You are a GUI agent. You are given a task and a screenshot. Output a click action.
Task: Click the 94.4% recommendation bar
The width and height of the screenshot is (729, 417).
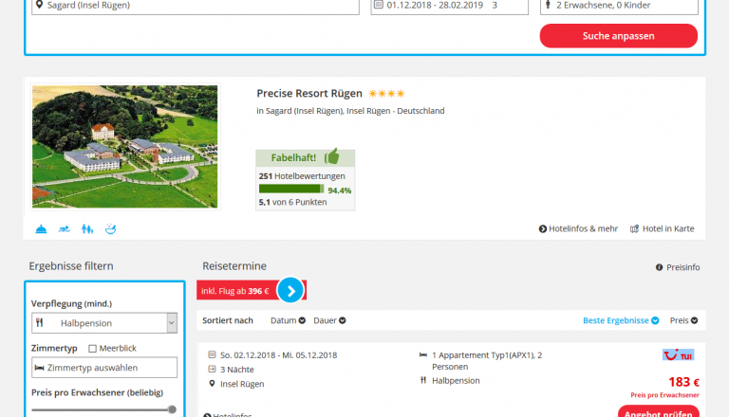pyautogui.click(x=291, y=189)
